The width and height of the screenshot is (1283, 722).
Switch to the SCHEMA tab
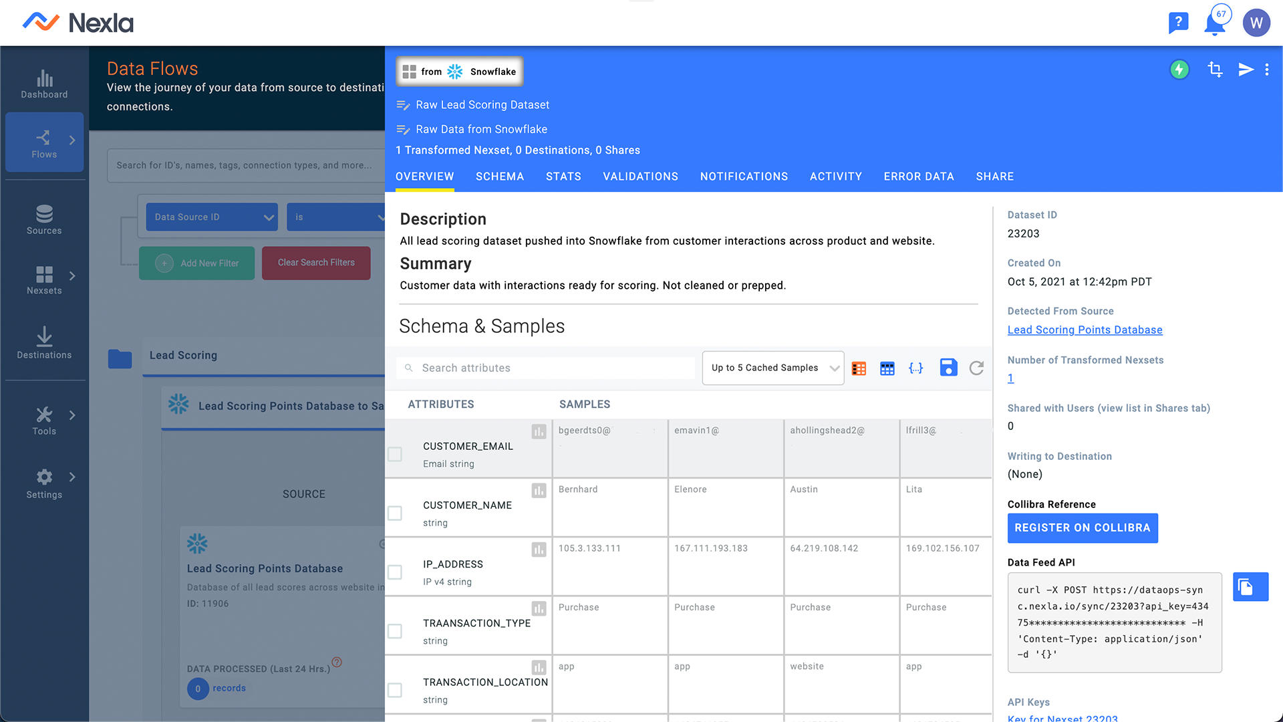click(x=500, y=176)
